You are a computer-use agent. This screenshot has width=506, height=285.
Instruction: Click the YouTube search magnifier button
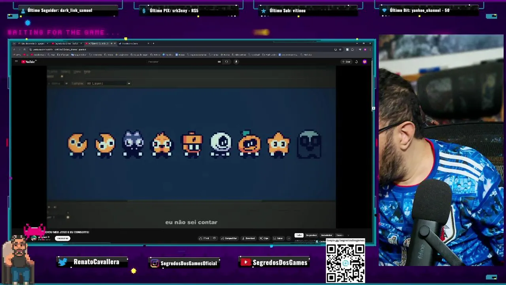(x=227, y=62)
